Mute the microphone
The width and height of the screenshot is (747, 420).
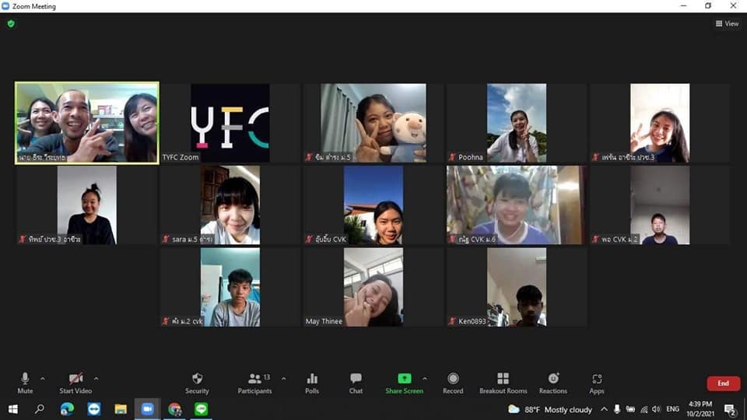point(25,383)
